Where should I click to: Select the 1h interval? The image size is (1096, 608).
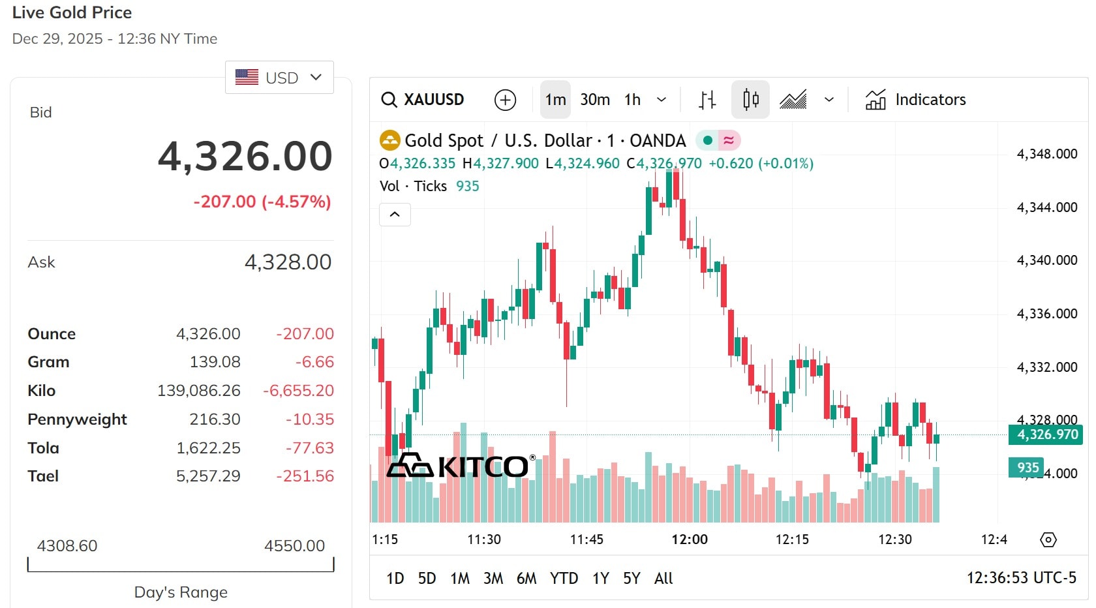click(x=632, y=100)
